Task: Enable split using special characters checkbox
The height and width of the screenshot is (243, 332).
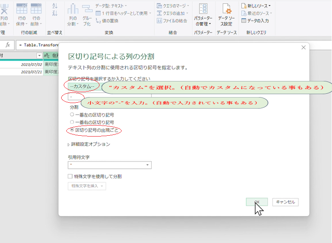Action: point(70,176)
